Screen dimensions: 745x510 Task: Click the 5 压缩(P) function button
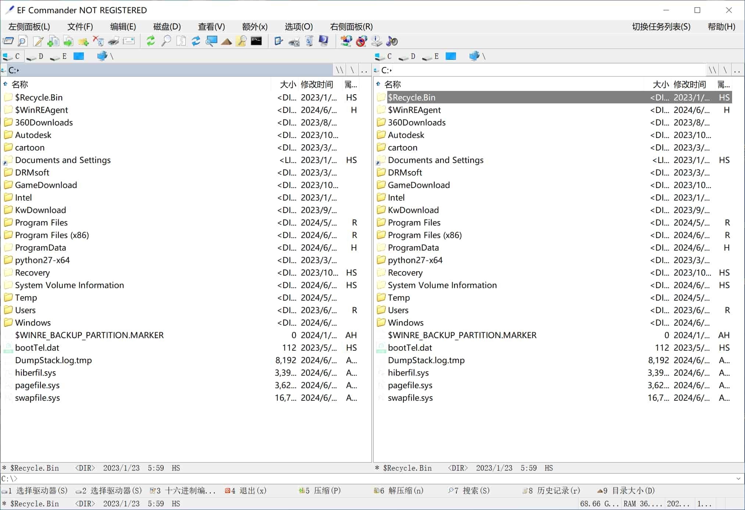[320, 490]
